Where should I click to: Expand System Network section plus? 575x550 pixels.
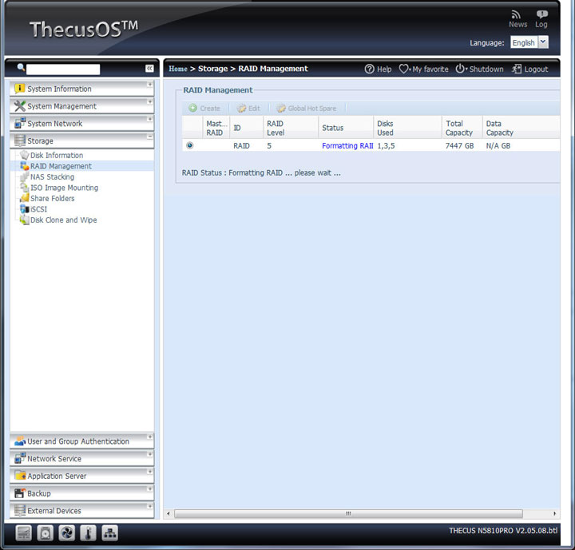pos(149,119)
